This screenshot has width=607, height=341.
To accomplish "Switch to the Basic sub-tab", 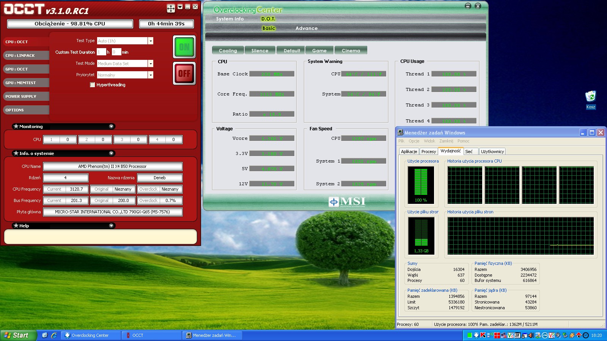I will tap(269, 28).
